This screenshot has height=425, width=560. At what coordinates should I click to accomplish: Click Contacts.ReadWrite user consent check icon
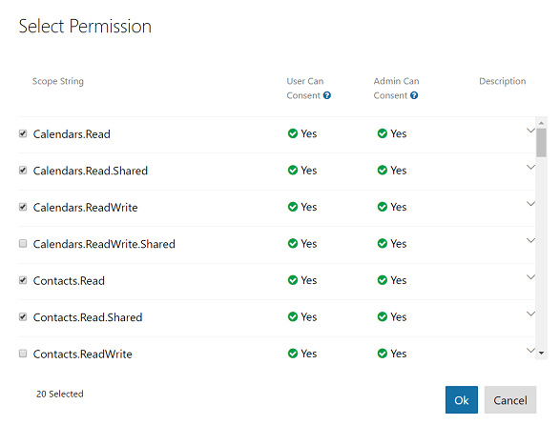[293, 354]
